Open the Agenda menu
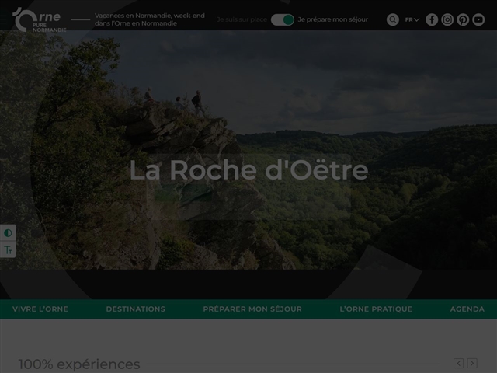Image resolution: width=497 pixels, height=373 pixels. [x=467, y=309]
